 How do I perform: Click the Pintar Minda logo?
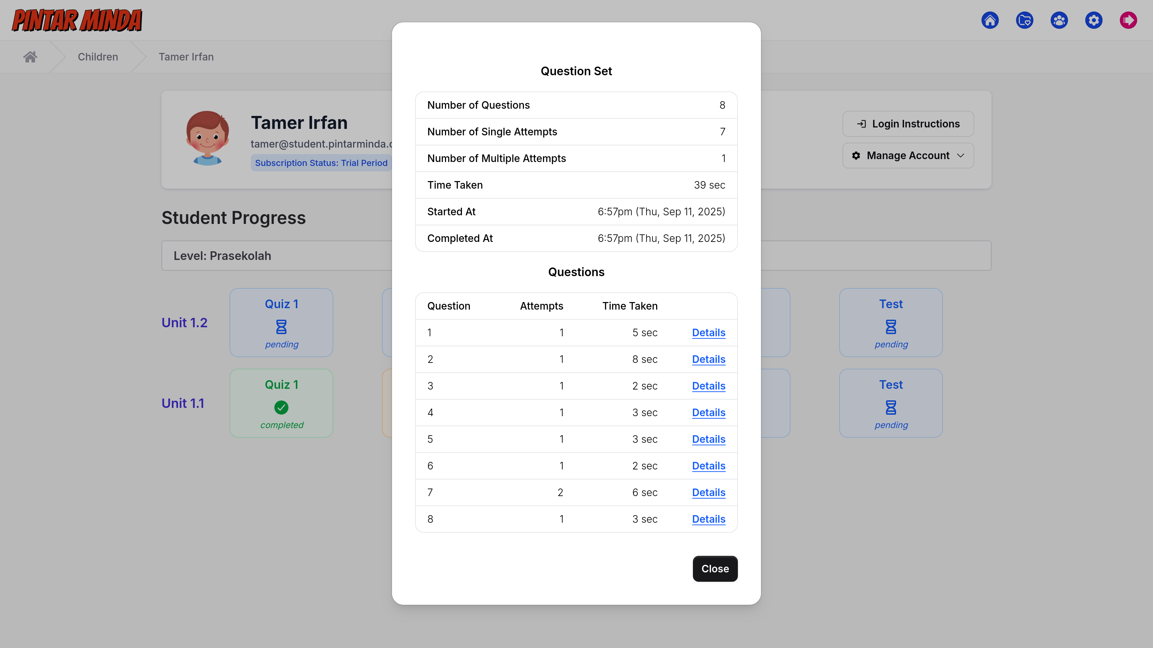(x=77, y=20)
